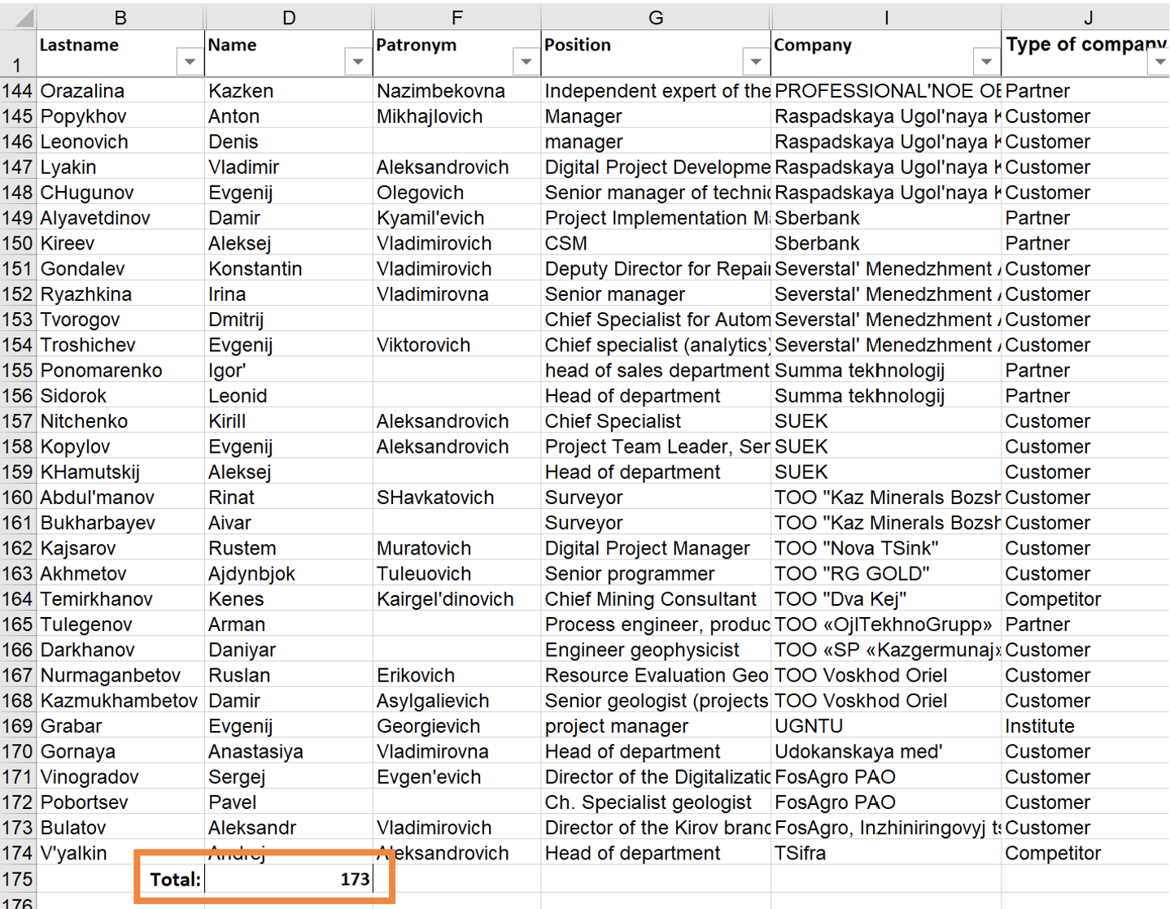
Task: Select the cell containing Orazalina
Action: tap(120, 90)
